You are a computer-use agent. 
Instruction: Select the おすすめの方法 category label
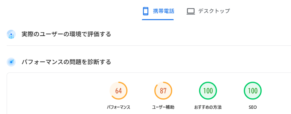point(208,107)
